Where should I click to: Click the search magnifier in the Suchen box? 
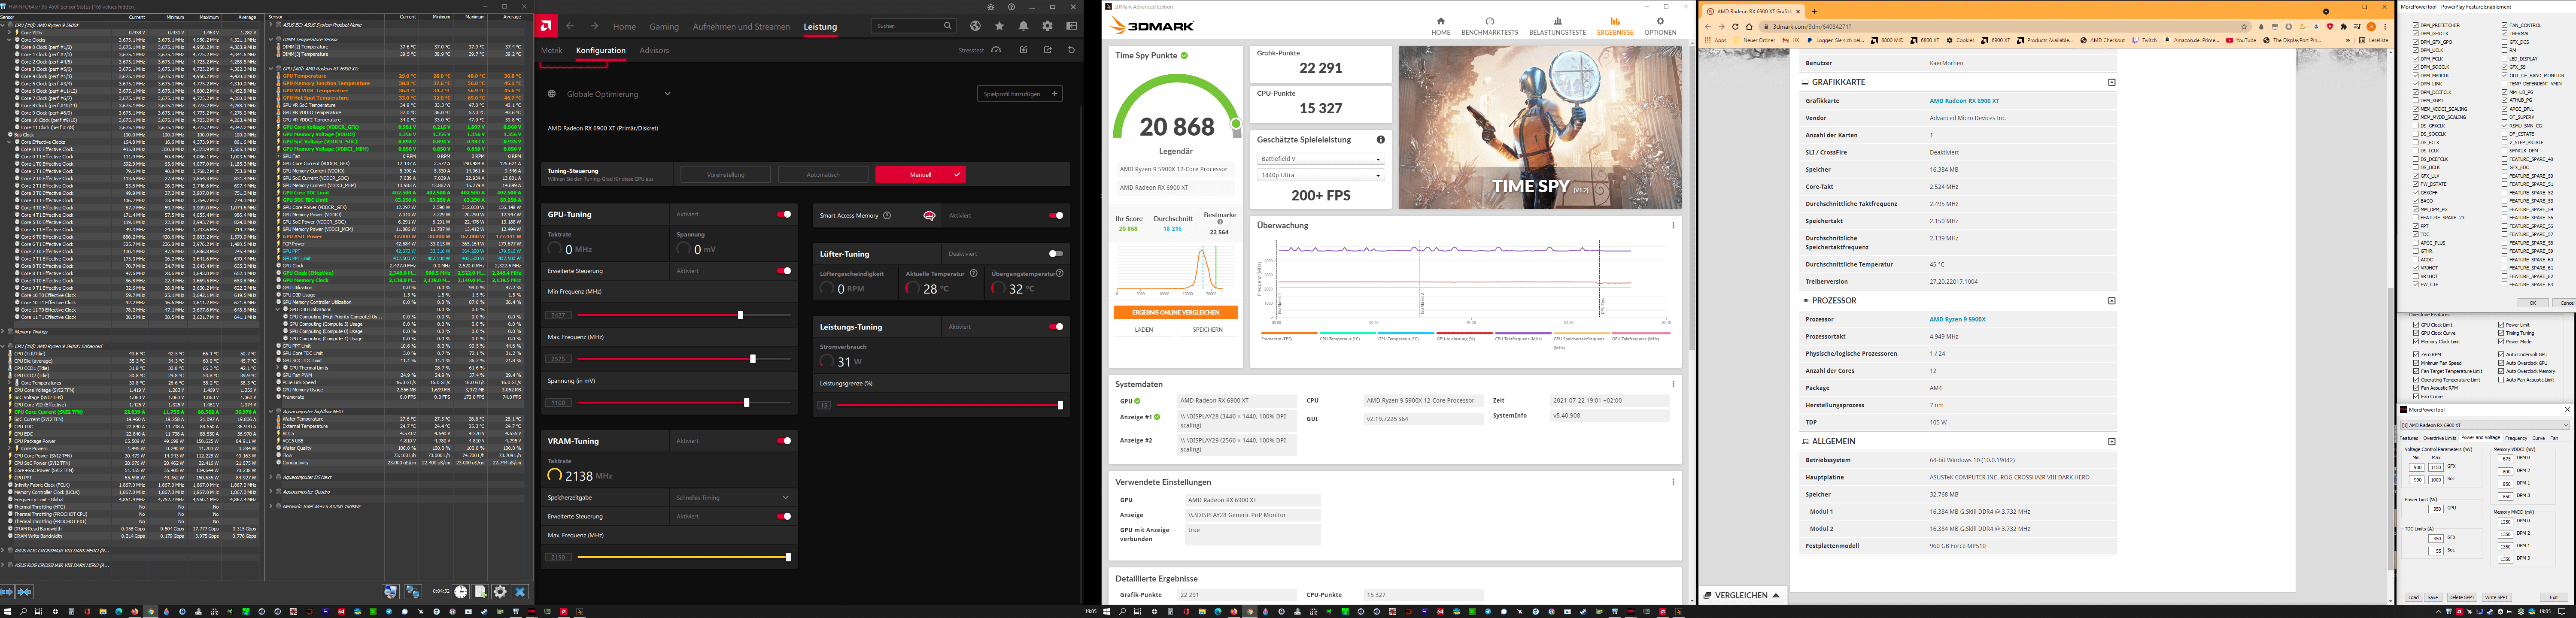(x=947, y=26)
